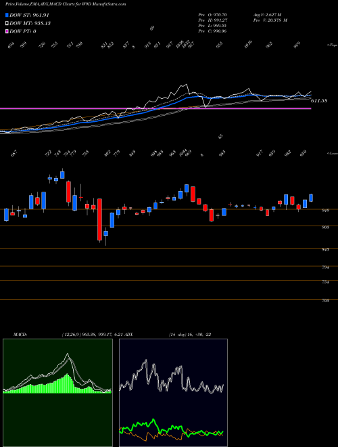Click the Pre H: 991.27 value
Viewport: 338px width, 447px height.
tap(212, 20)
